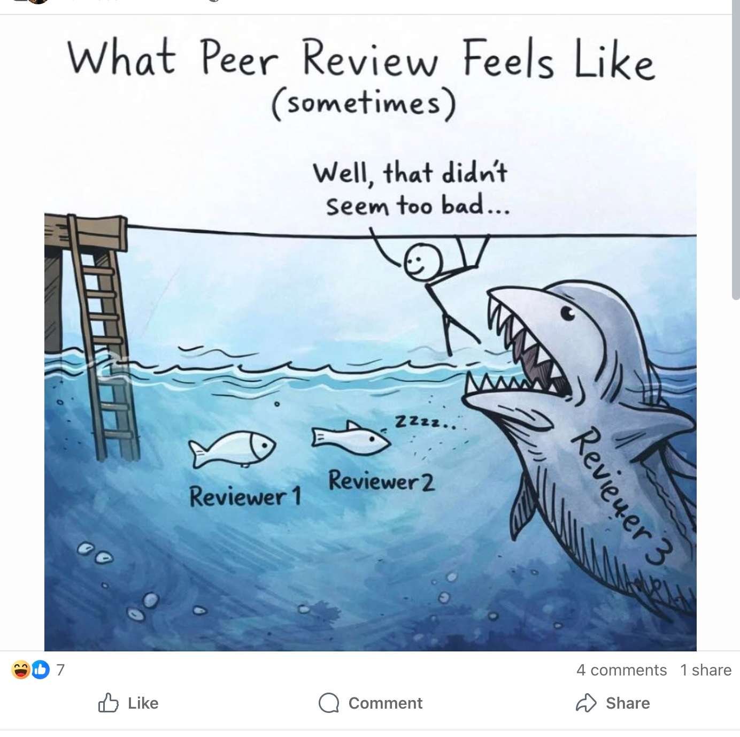Click the cartoon's 'What Peer Review Feels Like' title
Screen dimensions: 740x737
coord(361,60)
